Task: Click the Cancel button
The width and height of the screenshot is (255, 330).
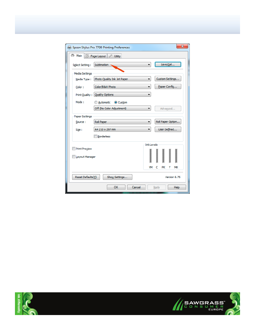Action: point(136,187)
